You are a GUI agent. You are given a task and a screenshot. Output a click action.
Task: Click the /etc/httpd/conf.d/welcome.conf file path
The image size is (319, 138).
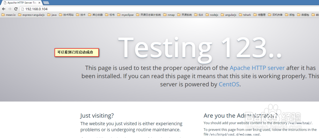coord(235,135)
